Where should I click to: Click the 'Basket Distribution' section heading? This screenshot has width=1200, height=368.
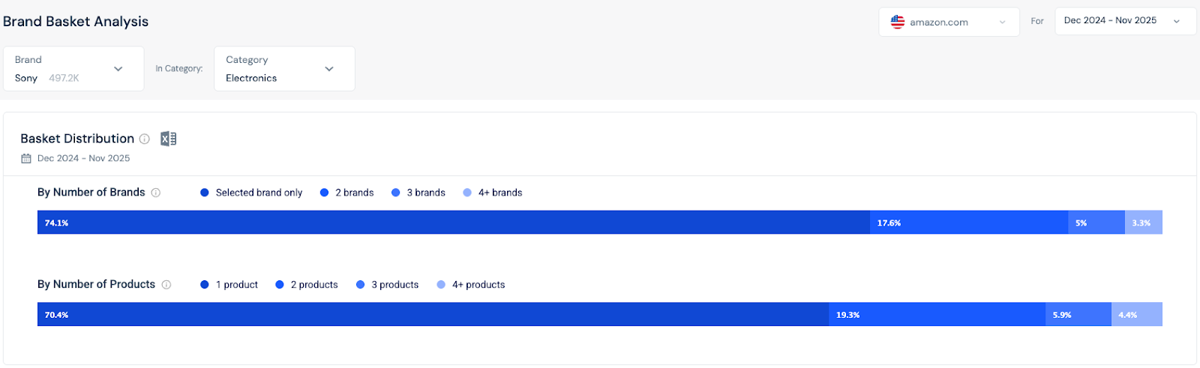pos(77,139)
